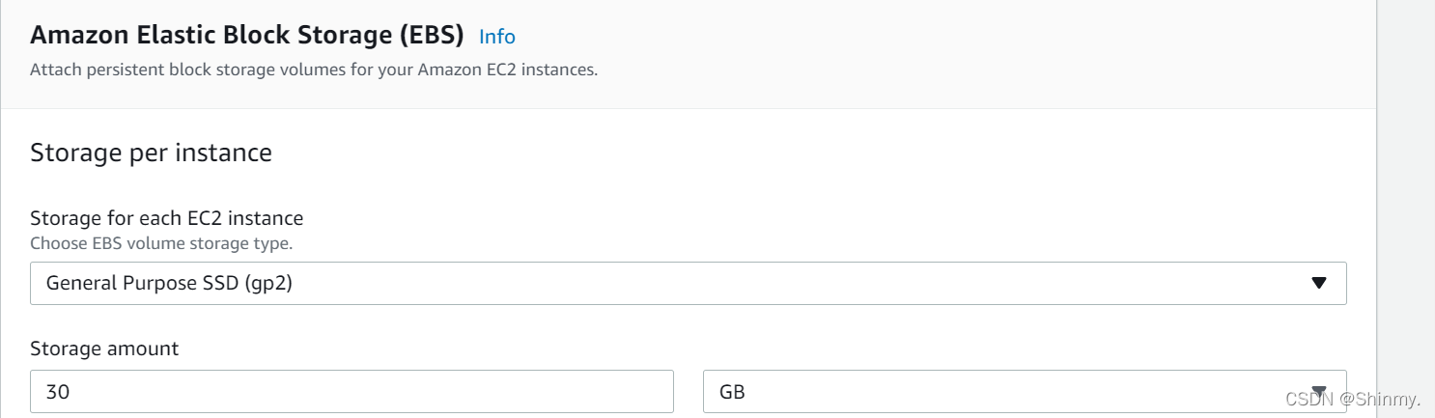Click the Amazon Elastic Block Storage (EBS) heading
Screen dimensions: 1435x418
pos(247,36)
